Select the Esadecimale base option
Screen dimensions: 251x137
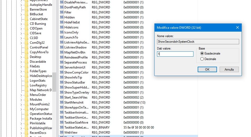tap(202, 53)
